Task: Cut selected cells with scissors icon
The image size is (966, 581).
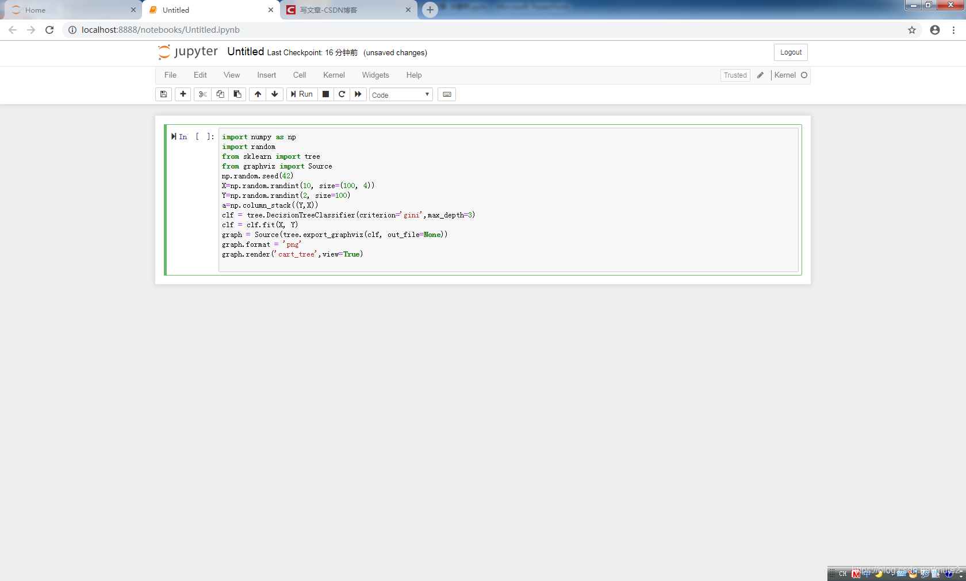Action: (x=202, y=94)
